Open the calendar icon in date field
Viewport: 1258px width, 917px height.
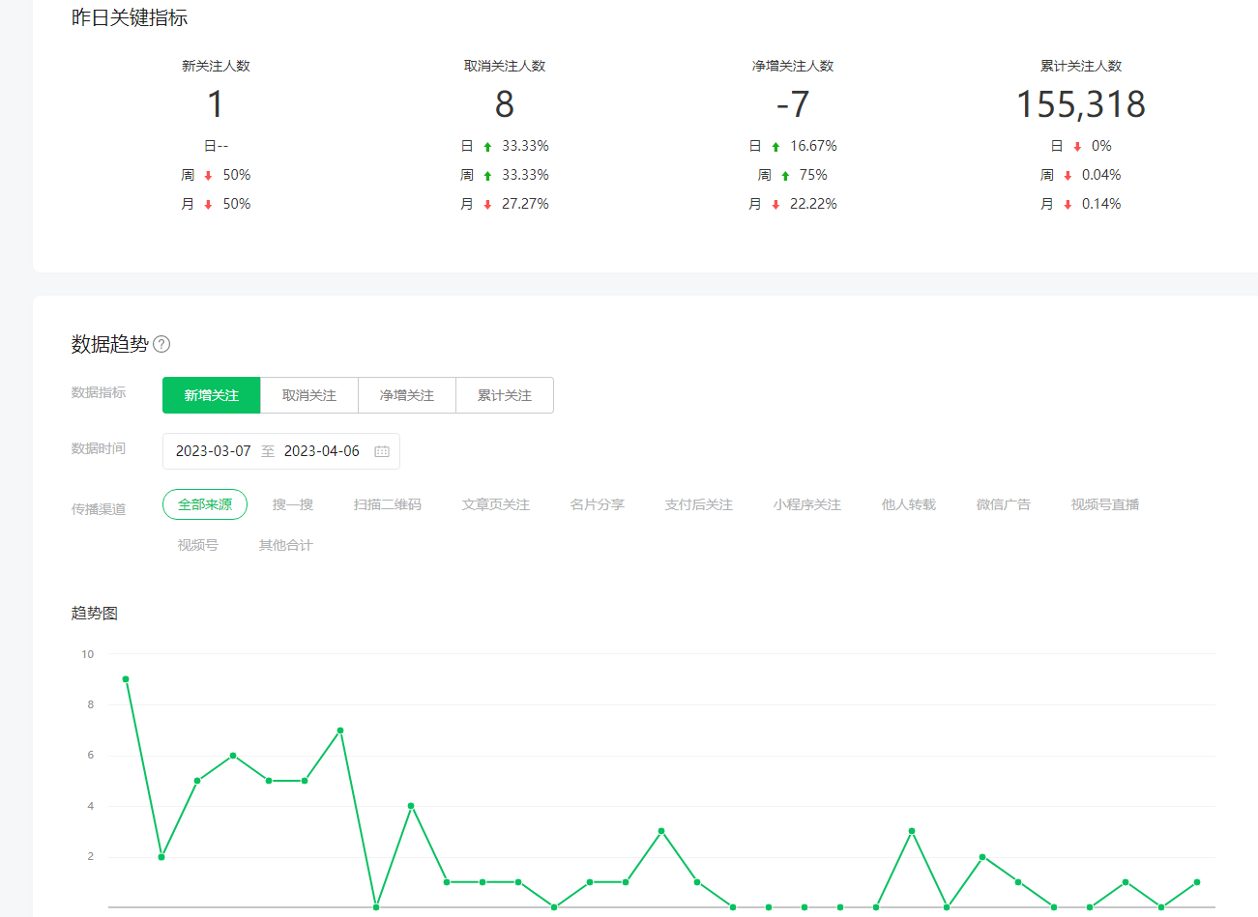(x=382, y=451)
